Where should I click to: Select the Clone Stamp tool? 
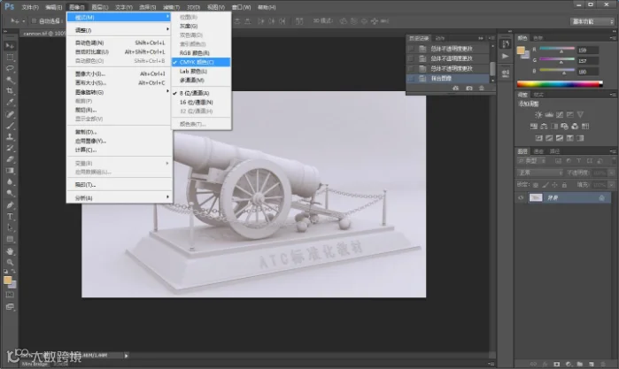[x=10, y=137]
